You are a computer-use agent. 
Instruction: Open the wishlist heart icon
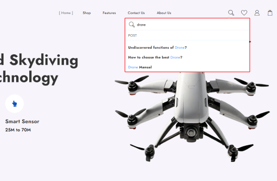click(244, 13)
